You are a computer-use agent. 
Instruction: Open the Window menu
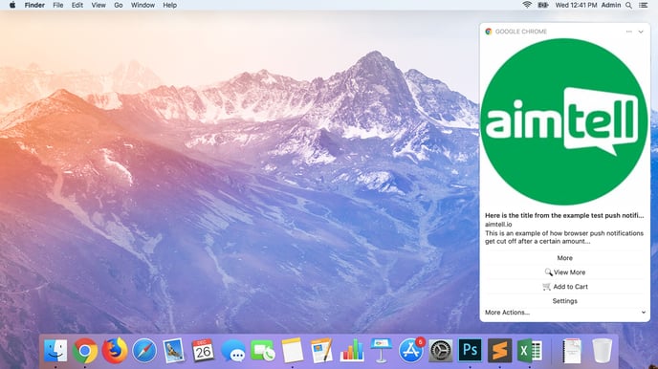click(x=143, y=5)
